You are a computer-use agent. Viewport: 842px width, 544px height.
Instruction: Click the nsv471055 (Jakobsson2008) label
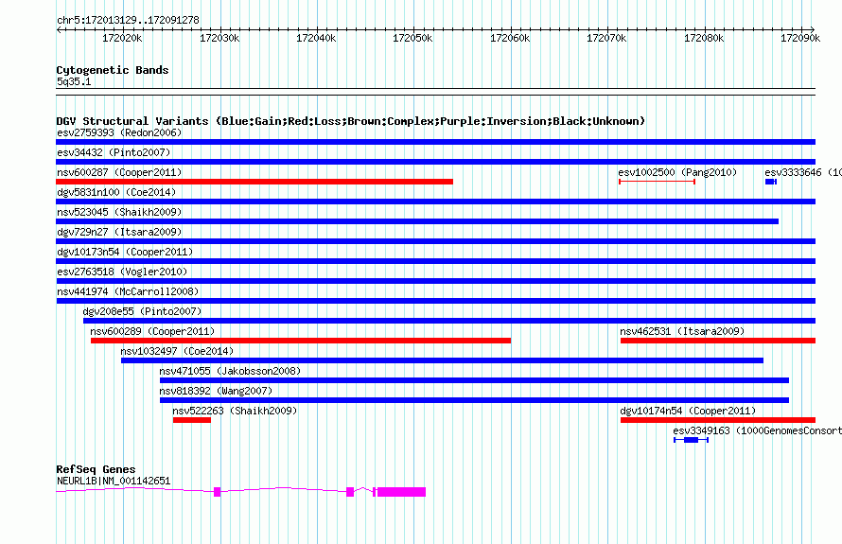click(230, 371)
